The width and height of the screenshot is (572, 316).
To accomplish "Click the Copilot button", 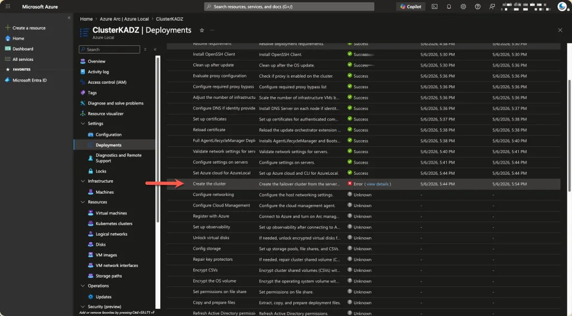I will point(411,7).
